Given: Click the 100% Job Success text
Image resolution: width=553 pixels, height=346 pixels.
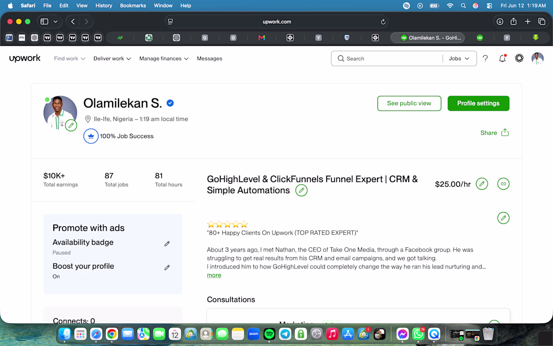Looking at the screenshot, I should [127, 136].
